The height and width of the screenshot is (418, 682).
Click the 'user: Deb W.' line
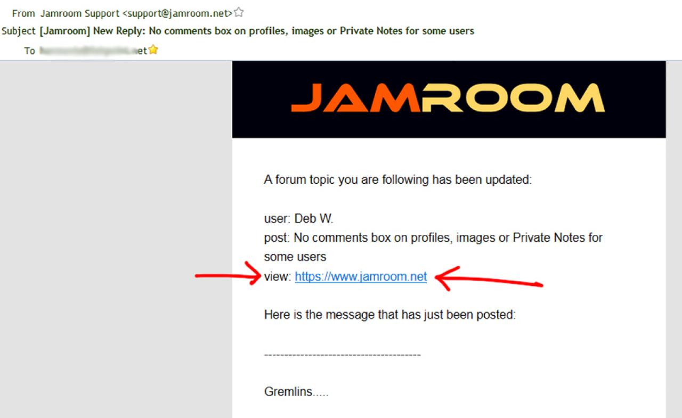point(298,218)
